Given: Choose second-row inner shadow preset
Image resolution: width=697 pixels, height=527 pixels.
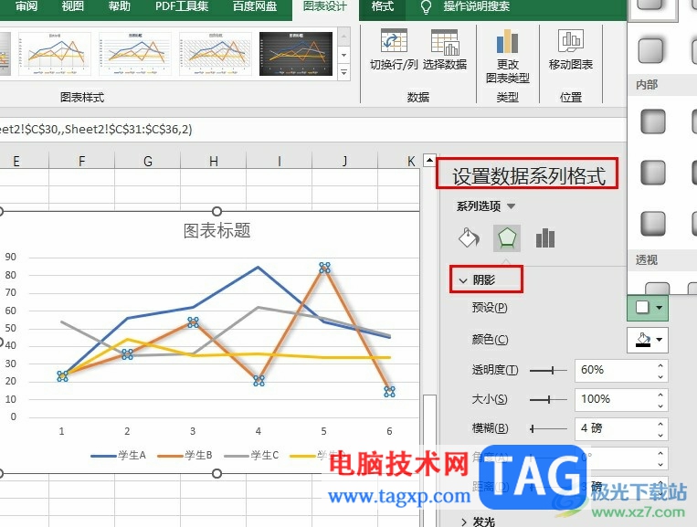Looking at the screenshot, I should point(652,172).
